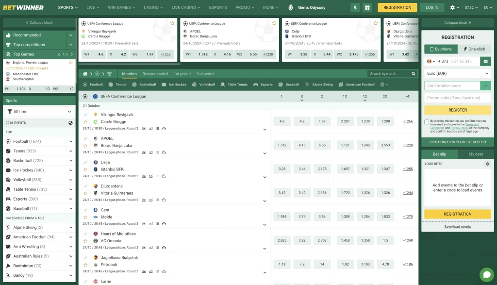This screenshot has height=285, width=497.
Task: Click the home icon in the breadcrumb
Action: point(85,74)
